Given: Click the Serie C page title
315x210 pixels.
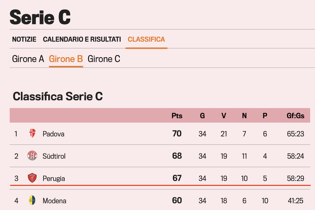Looking at the screenshot, I should [40, 17].
